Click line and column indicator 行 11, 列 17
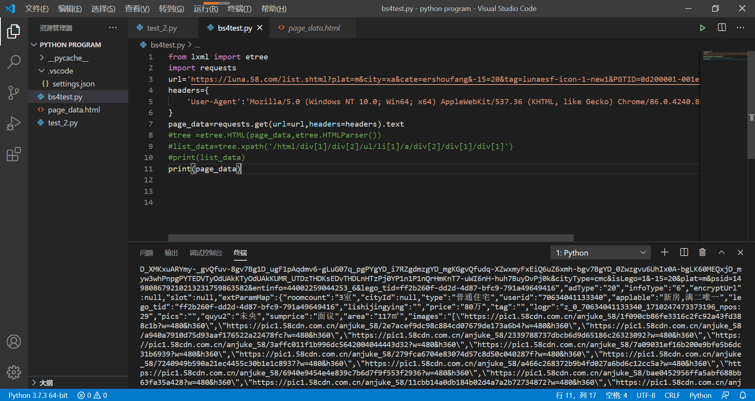This screenshot has height=401, width=755. tap(576, 395)
